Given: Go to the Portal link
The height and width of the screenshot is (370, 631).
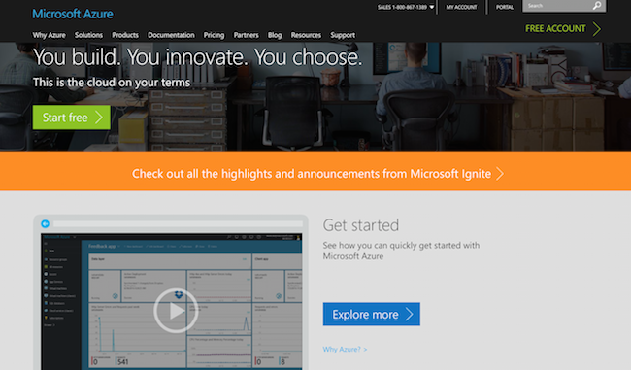Looking at the screenshot, I should tap(505, 7).
